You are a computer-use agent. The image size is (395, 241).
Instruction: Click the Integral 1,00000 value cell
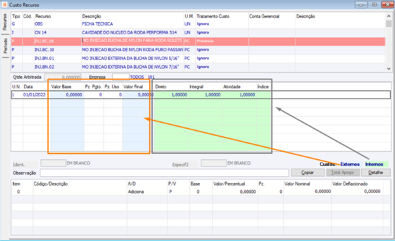(205, 95)
